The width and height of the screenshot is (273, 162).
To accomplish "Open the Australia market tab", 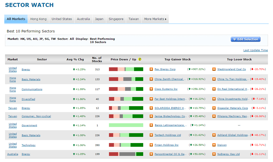I will (x=83, y=19).
